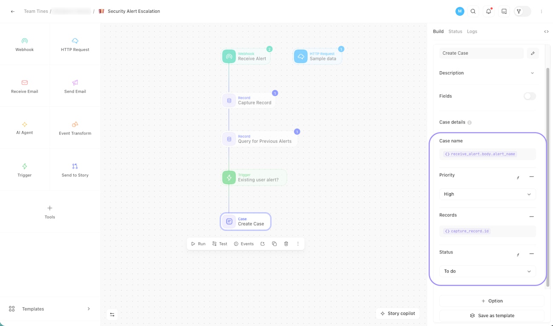This screenshot has width=553, height=326.
Task: Click the blue M user avatar
Action: tap(460, 11)
